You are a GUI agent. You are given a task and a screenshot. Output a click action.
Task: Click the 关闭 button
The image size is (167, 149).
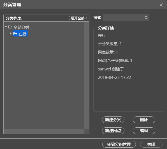(x=151, y=144)
